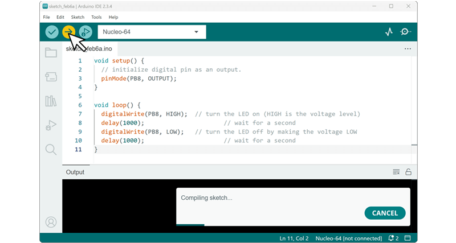Open the Nucleo-64 board selector dropdown

click(152, 32)
